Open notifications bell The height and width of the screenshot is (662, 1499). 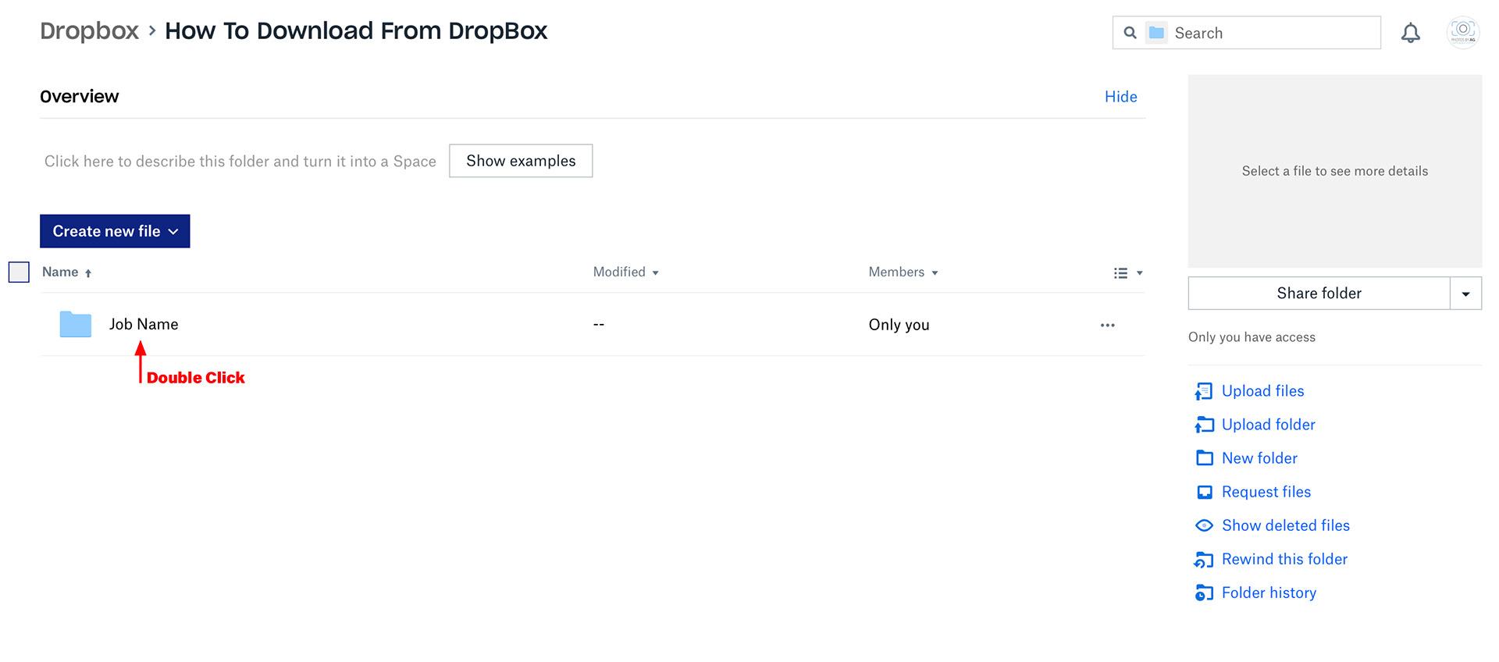pyautogui.click(x=1410, y=33)
